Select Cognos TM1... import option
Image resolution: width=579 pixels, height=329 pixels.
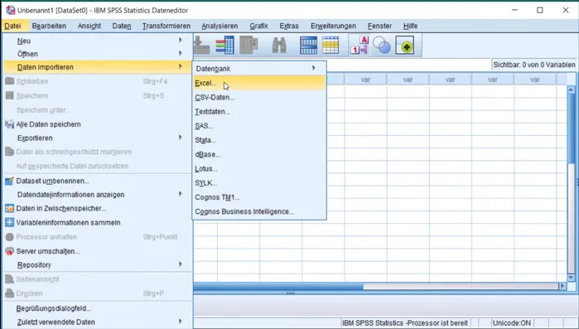click(x=258, y=197)
